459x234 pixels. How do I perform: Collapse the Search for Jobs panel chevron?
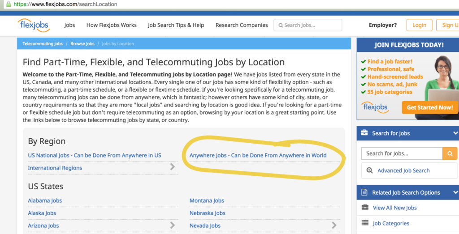(455, 133)
